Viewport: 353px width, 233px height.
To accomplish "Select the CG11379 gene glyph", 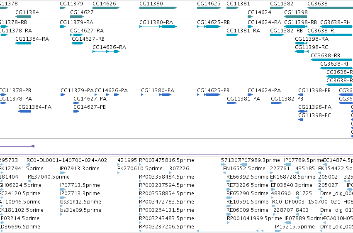I will [x=63, y=8].
